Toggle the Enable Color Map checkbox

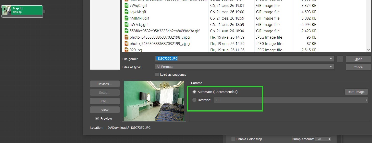[x=233, y=139]
